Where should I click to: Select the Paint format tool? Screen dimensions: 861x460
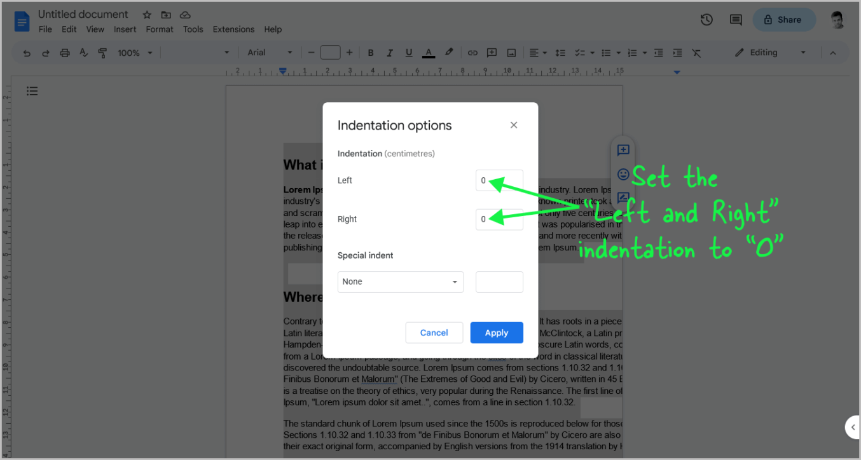point(102,53)
